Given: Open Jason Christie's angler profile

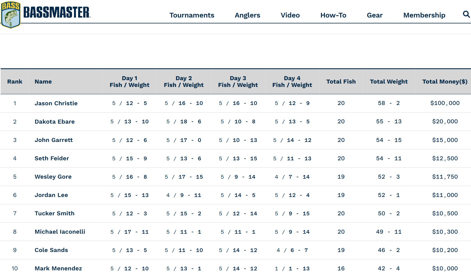Looking at the screenshot, I should (x=56, y=103).
